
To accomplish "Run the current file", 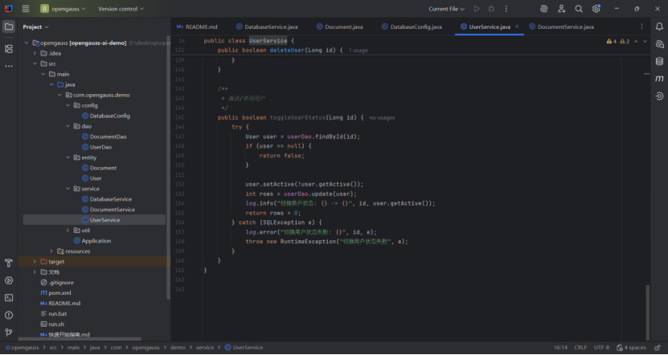I will (477, 9).
